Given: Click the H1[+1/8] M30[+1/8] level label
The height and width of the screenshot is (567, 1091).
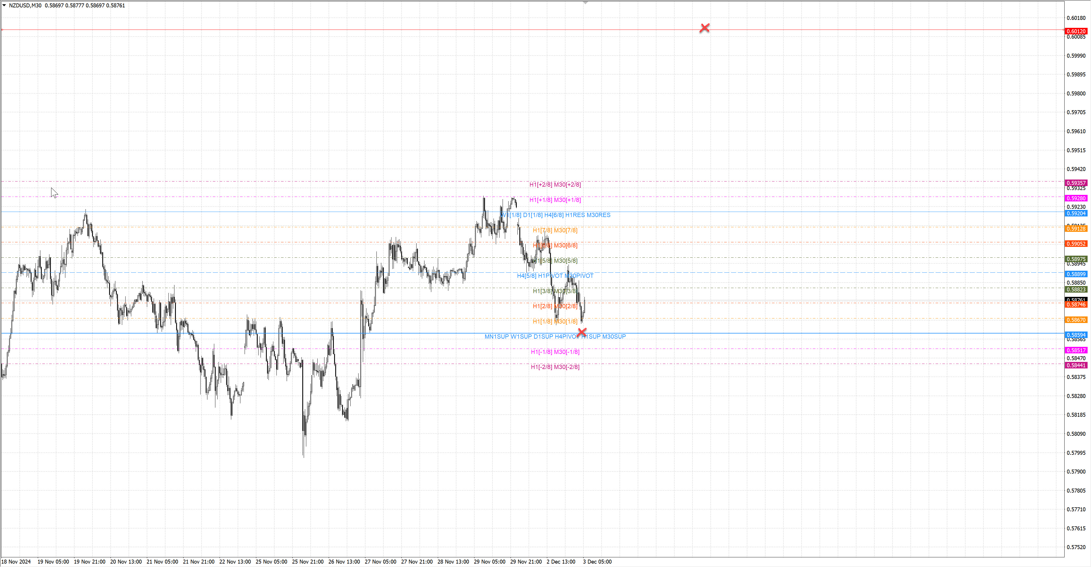Looking at the screenshot, I should tap(555, 200).
